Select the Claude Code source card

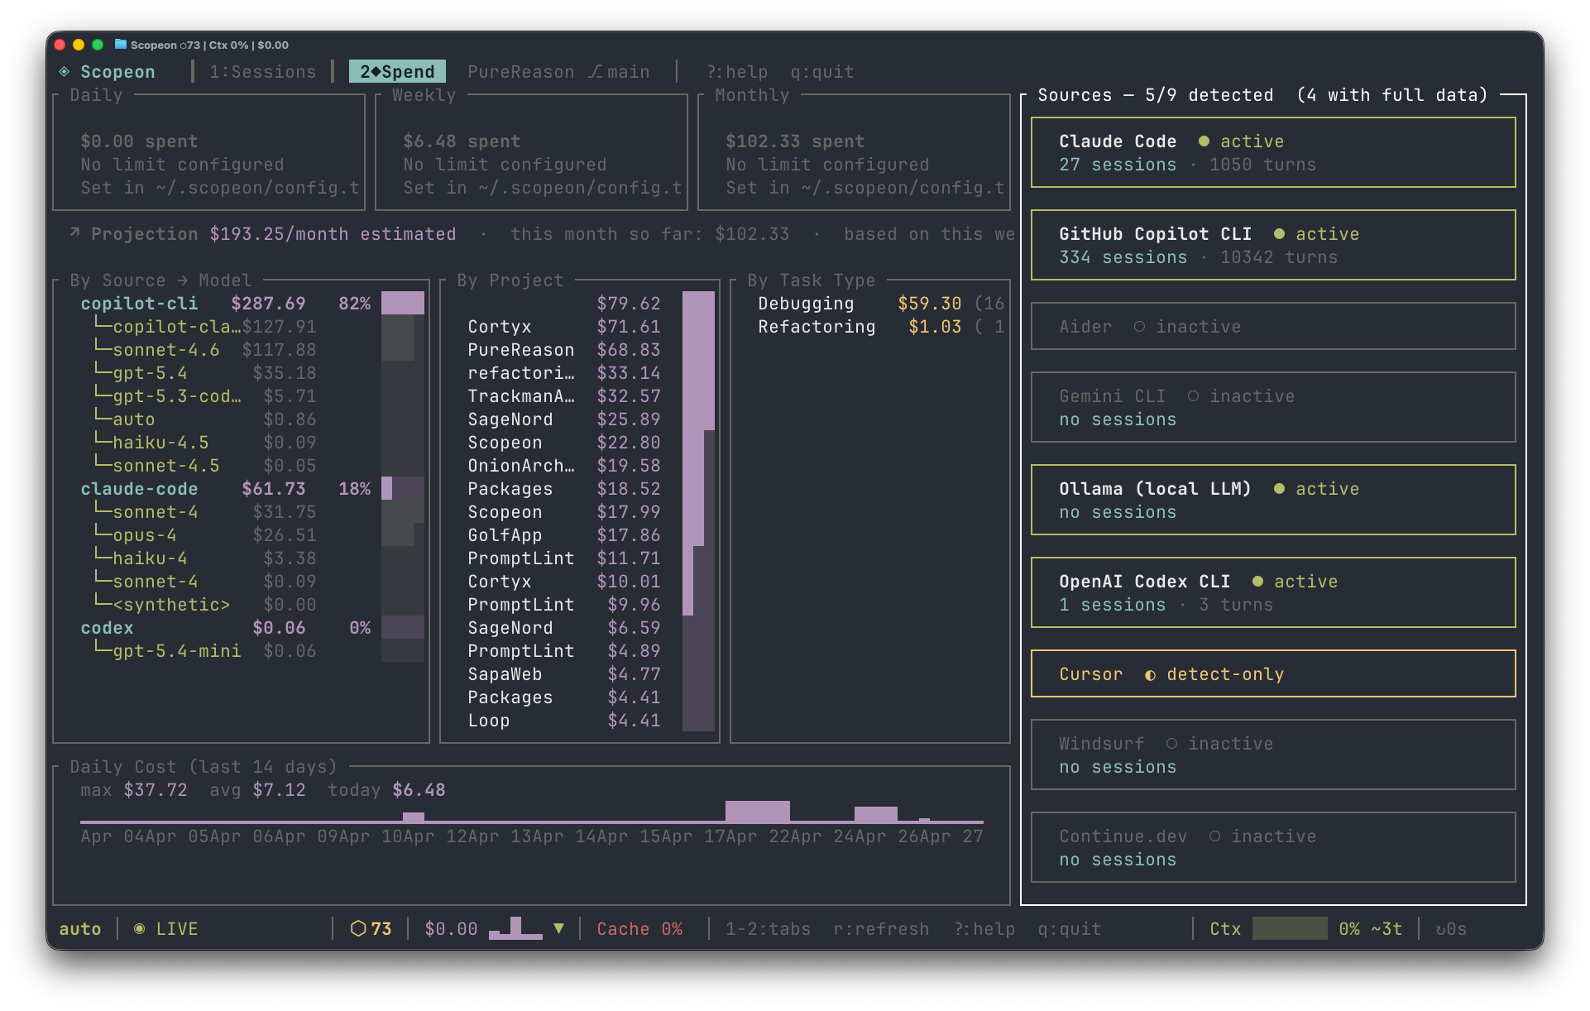[1273, 152]
